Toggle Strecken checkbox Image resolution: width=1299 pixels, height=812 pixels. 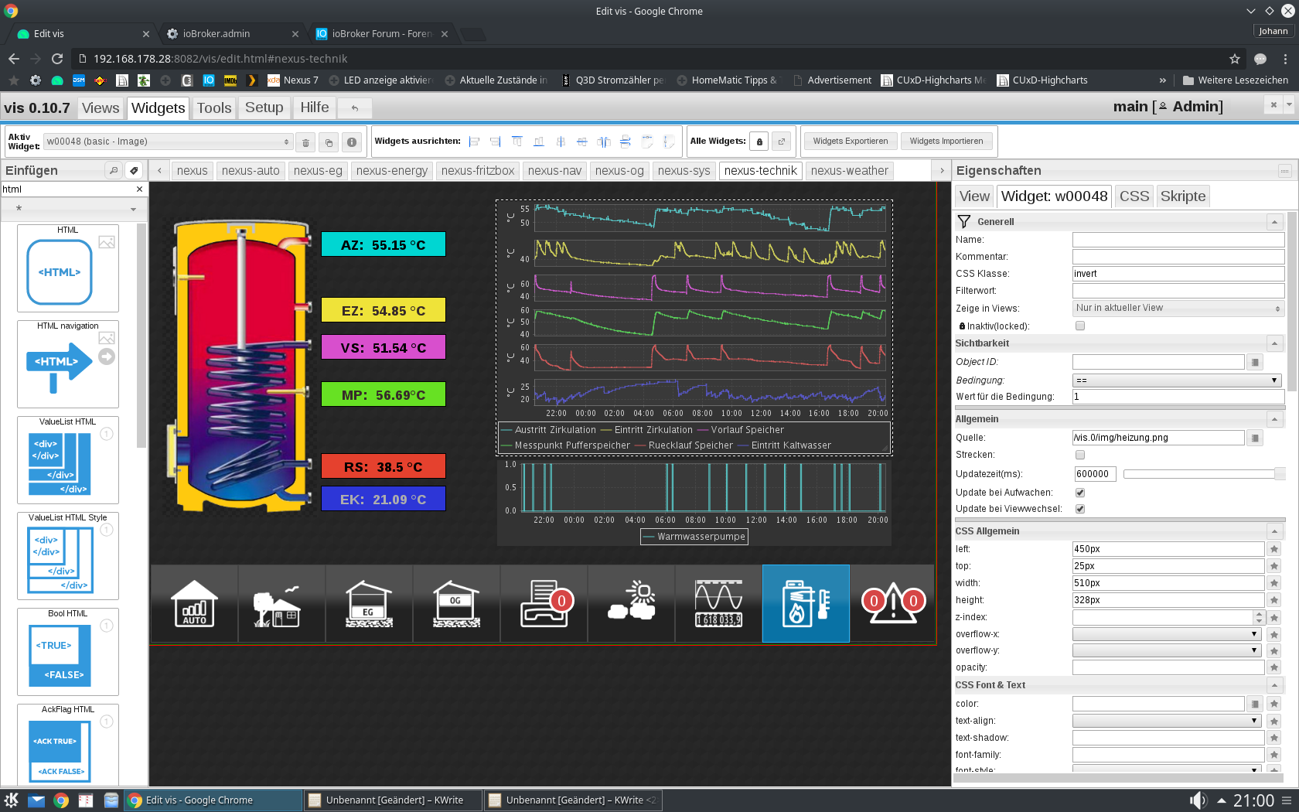tap(1080, 455)
